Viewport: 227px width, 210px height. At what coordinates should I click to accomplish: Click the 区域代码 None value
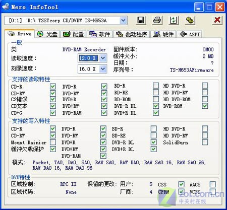(71, 192)
